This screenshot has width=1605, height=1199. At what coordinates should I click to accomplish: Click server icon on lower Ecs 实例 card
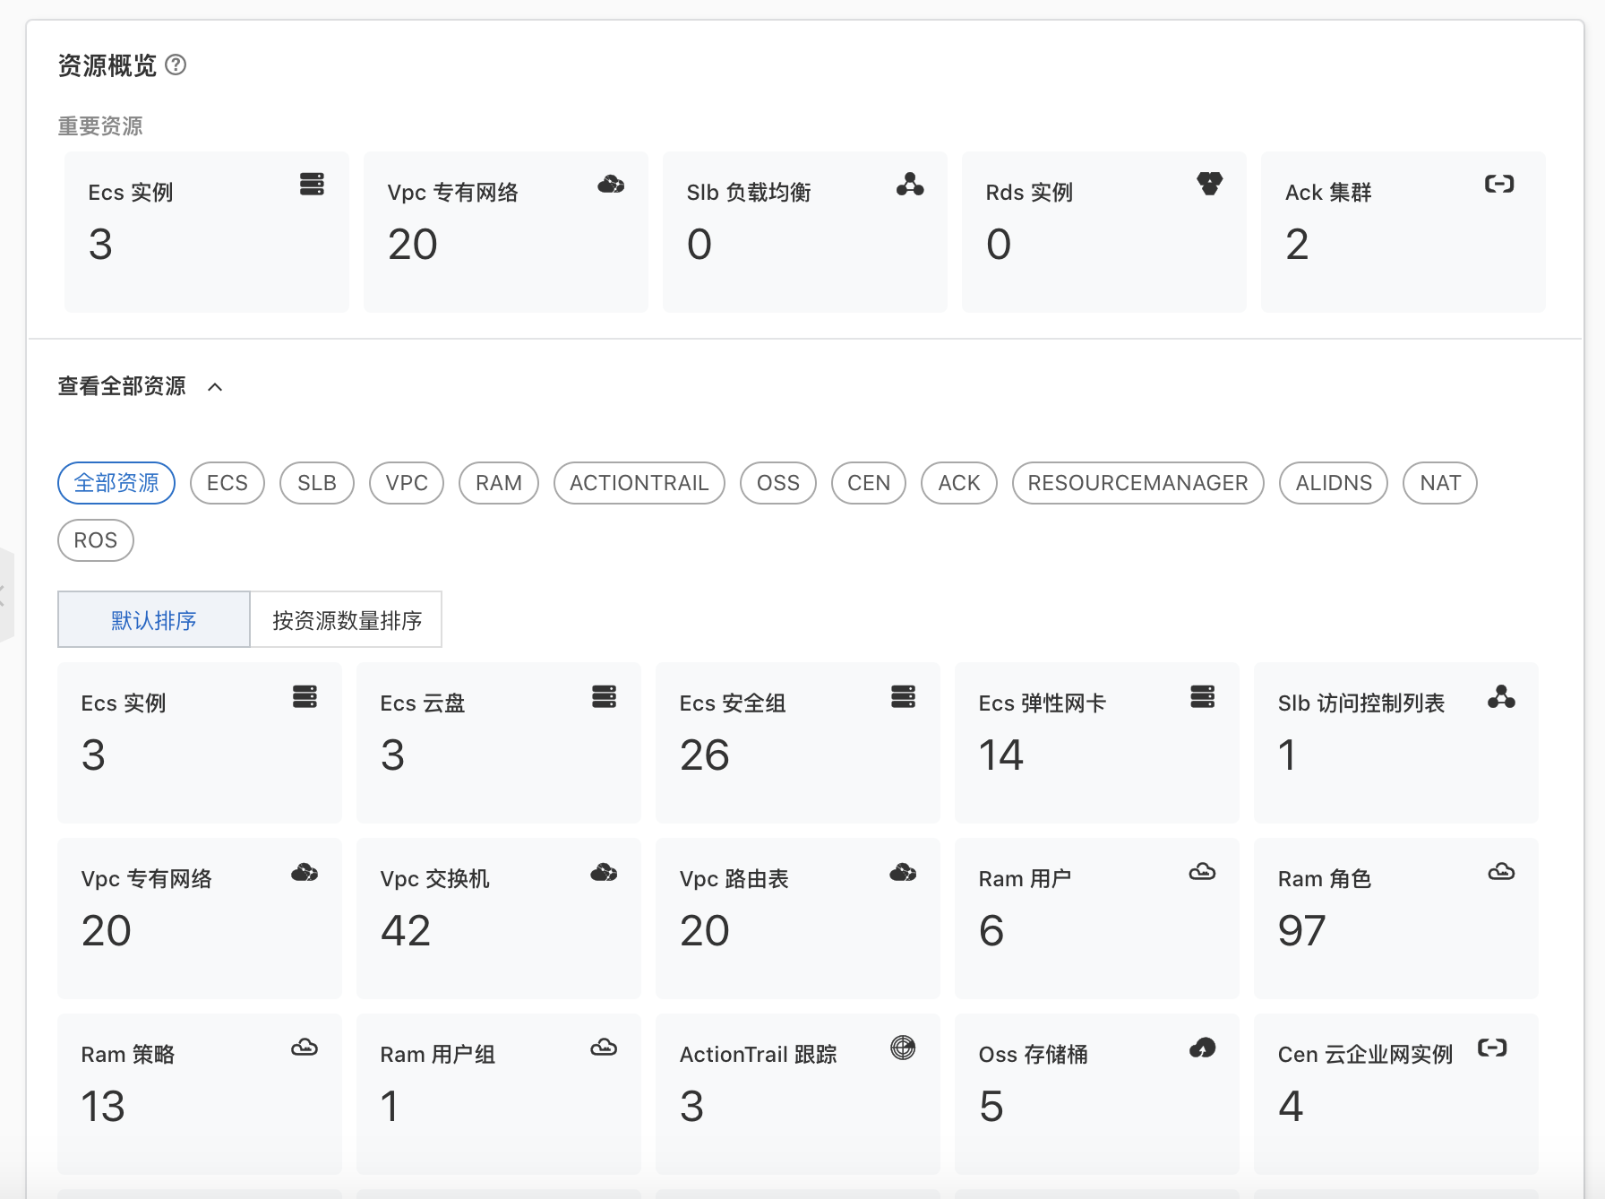point(305,696)
